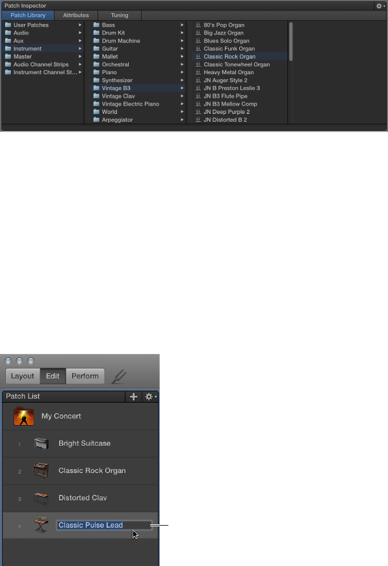
Task: Open the Attributes tab
Action: [76, 15]
